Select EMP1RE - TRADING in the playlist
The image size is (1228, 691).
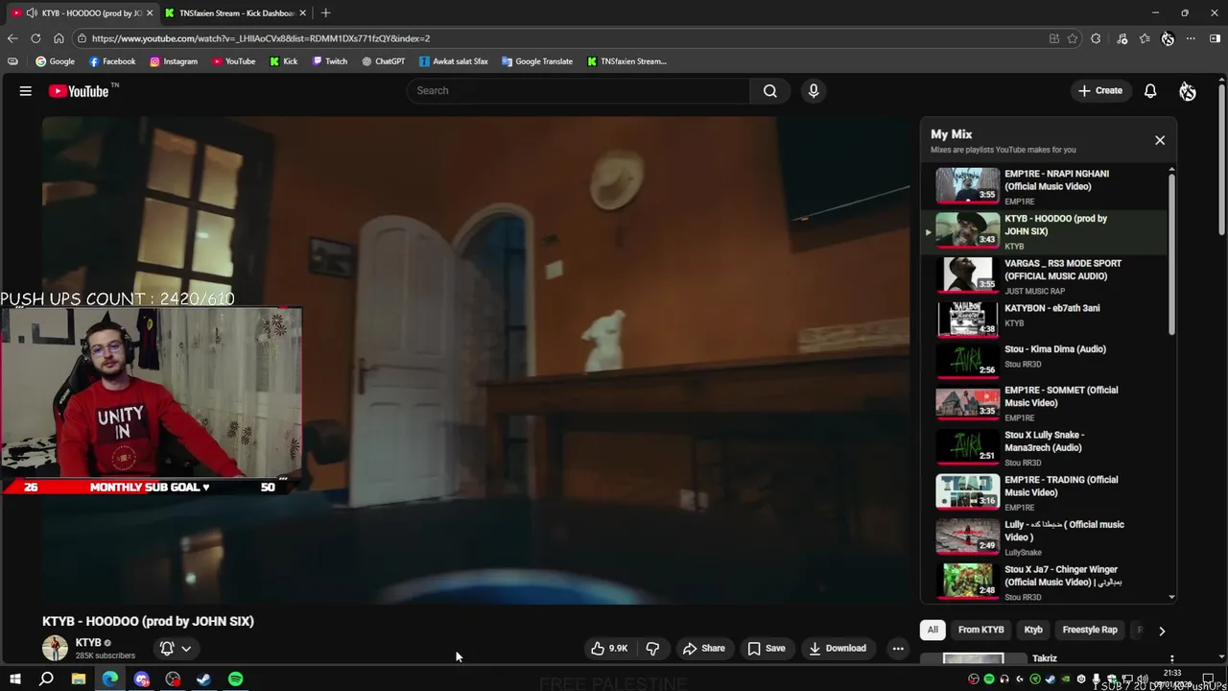click(x=1046, y=492)
